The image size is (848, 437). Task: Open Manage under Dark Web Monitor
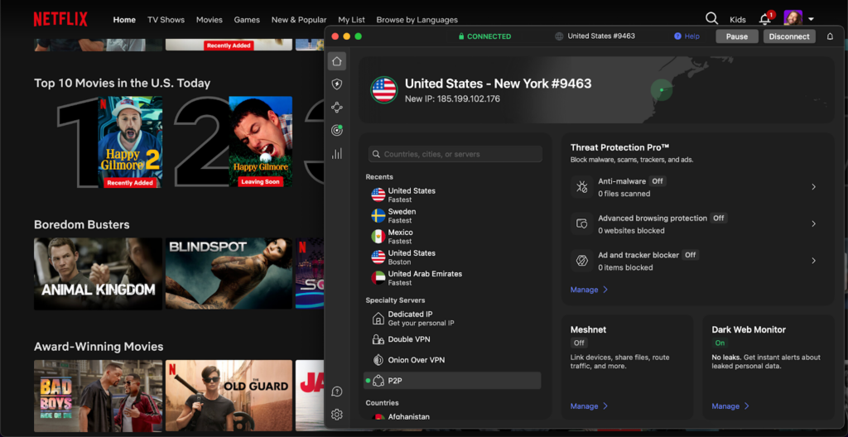[730, 406]
